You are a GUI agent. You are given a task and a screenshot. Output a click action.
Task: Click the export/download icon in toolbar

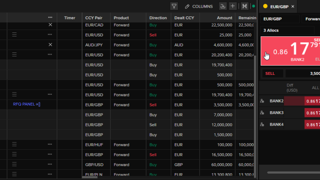pyautogui.click(x=223, y=6)
